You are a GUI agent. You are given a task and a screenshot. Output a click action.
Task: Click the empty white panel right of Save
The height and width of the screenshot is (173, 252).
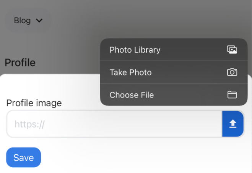(145, 157)
